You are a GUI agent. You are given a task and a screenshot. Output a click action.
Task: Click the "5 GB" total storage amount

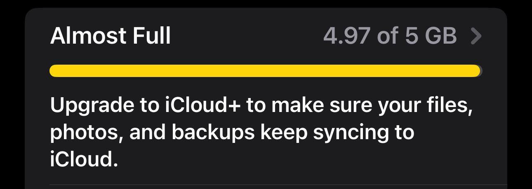point(431,36)
